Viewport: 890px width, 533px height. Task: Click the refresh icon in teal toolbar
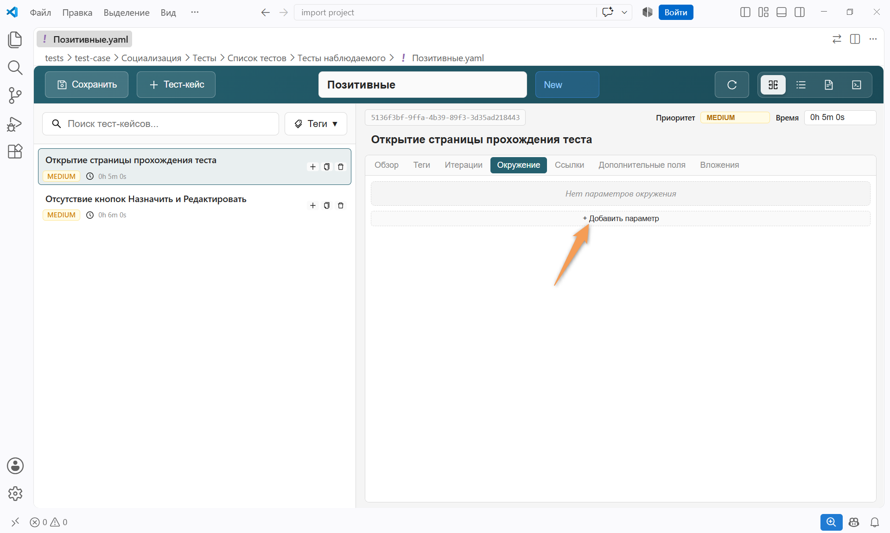[x=731, y=85]
